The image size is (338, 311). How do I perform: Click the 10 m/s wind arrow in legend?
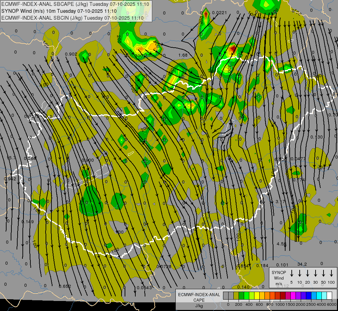point(300,273)
